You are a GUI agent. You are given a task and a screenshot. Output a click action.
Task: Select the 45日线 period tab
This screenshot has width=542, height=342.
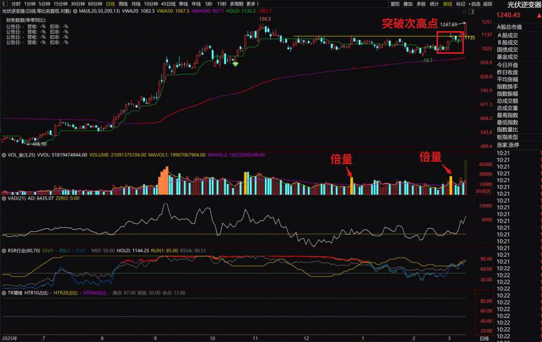click(x=168, y=4)
